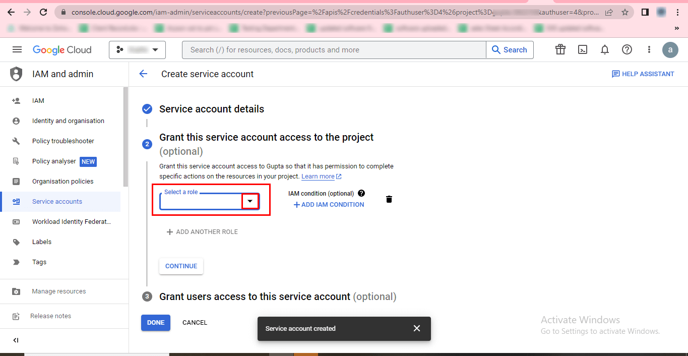This screenshot has width=688, height=356.
Task: Activate Cloud Shell terminal icon
Action: 583,49
